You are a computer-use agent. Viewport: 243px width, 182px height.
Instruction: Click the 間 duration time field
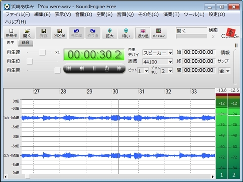pyautogui.click(x=198, y=70)
